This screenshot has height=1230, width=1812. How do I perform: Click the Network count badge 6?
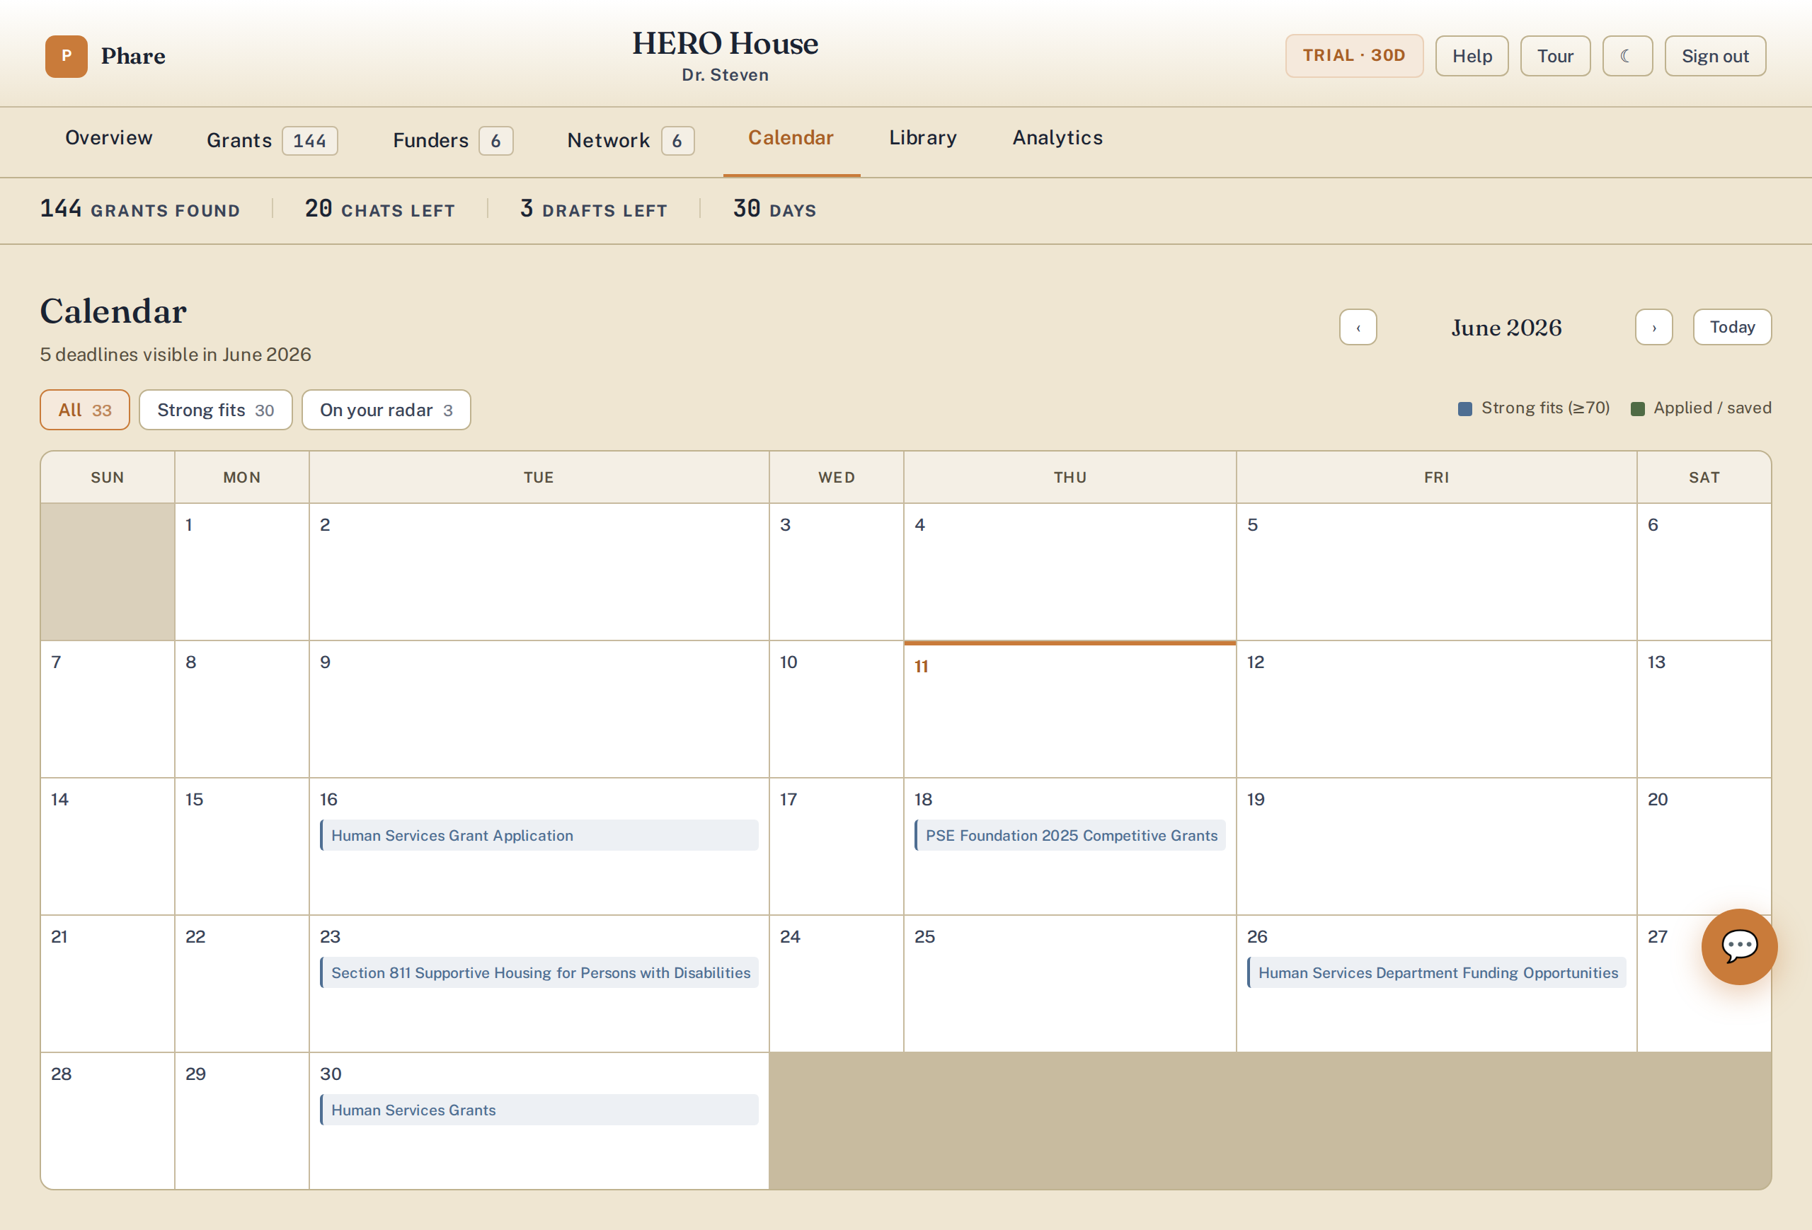point(677,141)
